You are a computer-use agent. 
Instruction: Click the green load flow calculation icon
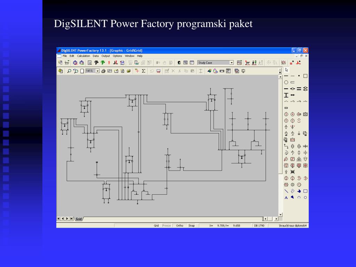(x=103, y=63)
